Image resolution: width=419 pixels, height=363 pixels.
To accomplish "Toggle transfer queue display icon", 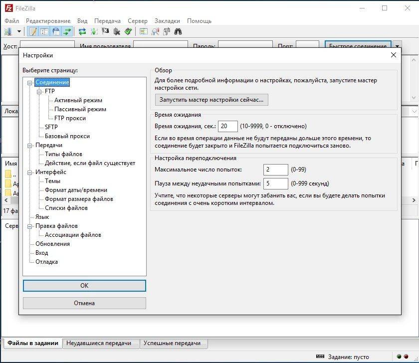I will 67,31.
